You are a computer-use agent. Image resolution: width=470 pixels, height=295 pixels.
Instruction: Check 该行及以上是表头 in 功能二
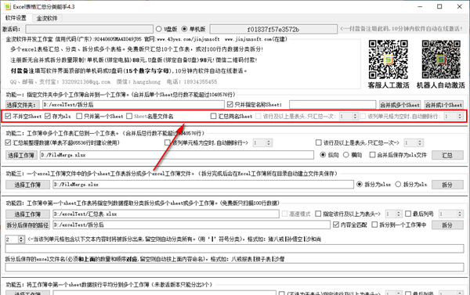[x=319, y=142]
